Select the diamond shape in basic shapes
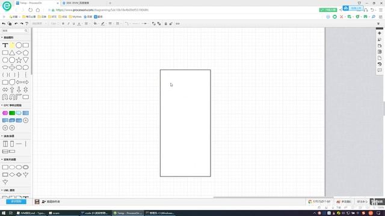This screenshot has width=385, height=216. point(19,53)
